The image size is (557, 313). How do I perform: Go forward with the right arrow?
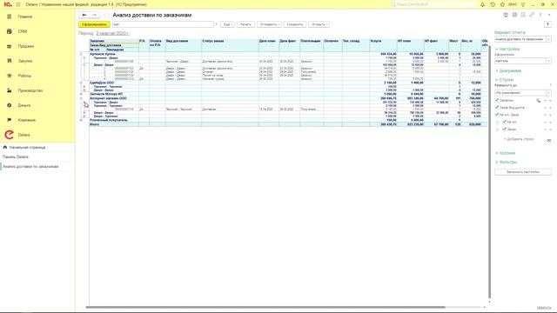click(x=95, y=15)
